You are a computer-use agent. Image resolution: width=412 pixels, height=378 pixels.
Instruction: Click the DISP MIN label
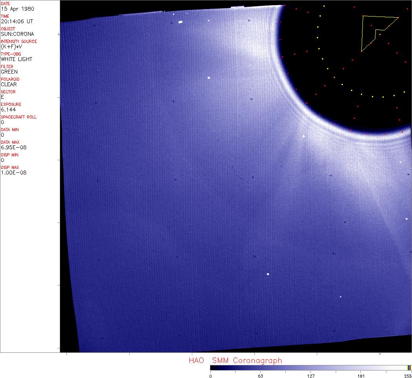[x=9, y=155]
